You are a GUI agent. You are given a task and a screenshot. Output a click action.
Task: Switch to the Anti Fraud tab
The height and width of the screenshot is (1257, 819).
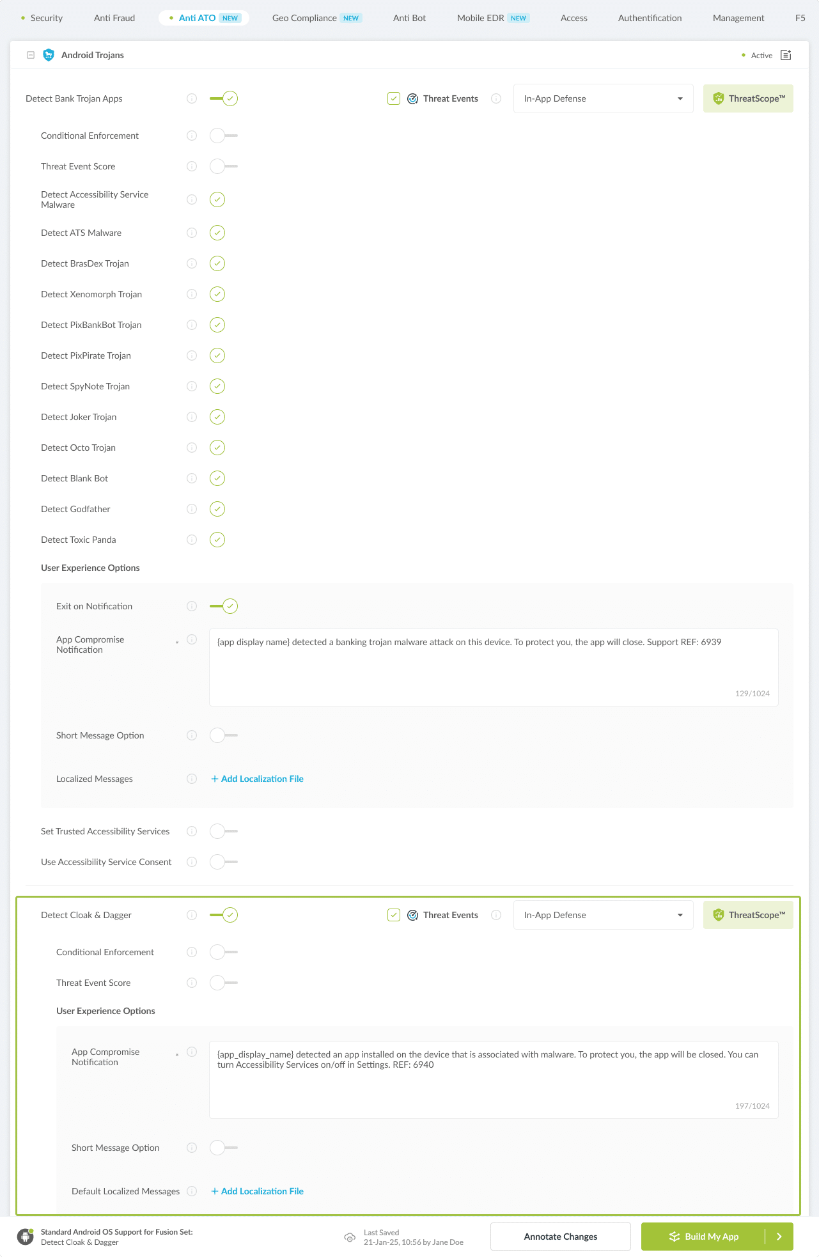(114, 18)
